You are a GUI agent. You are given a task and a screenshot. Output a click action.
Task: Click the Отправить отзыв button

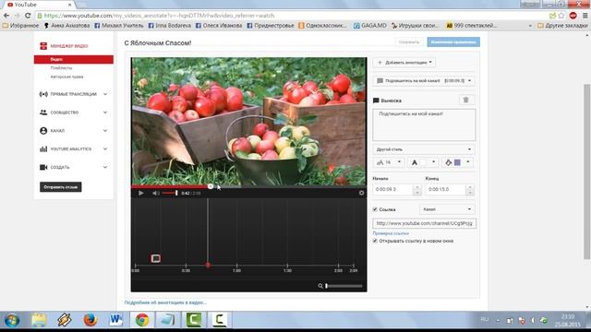[x=60, y=187]
